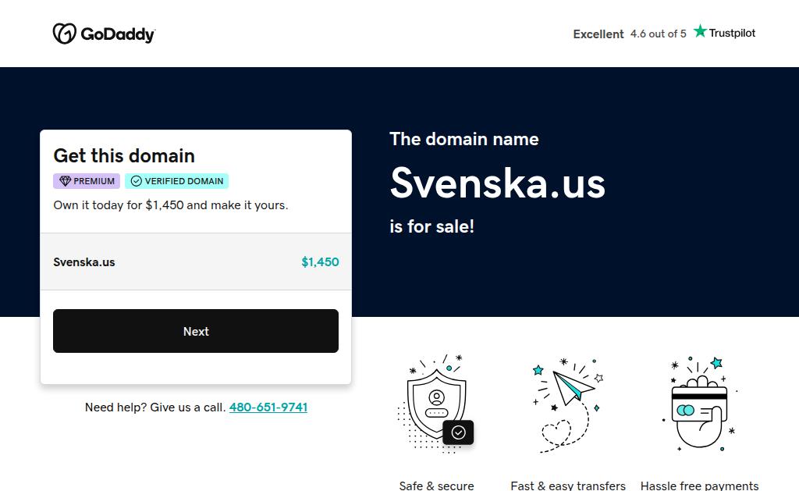
Task: Click the $1,450 price label
Action: click(x=320, y=262)
